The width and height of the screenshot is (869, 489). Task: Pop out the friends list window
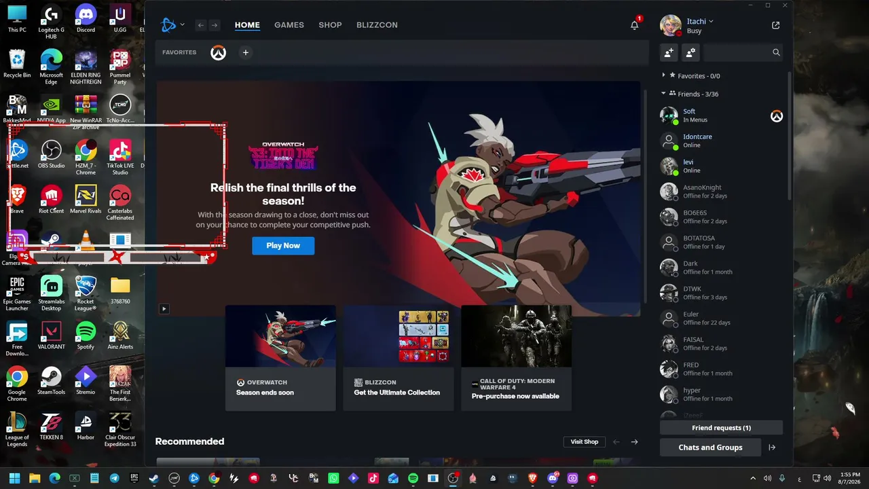776,25
